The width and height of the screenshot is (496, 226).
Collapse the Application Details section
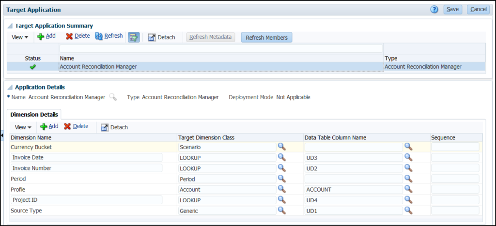click(x=10, y=87)
